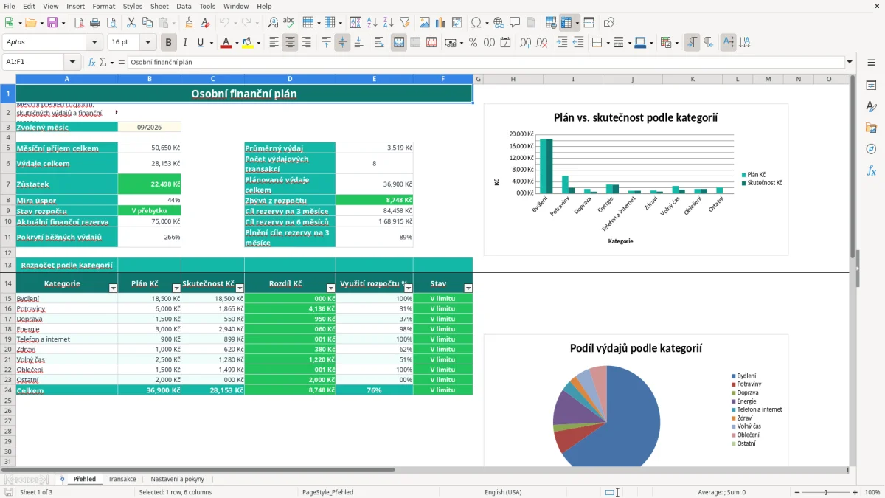Clear direct formatting icon

tap(205, 23)
